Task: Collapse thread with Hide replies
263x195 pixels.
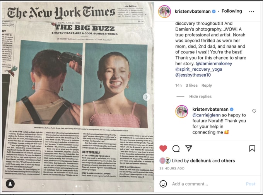Action: [200, 96]
